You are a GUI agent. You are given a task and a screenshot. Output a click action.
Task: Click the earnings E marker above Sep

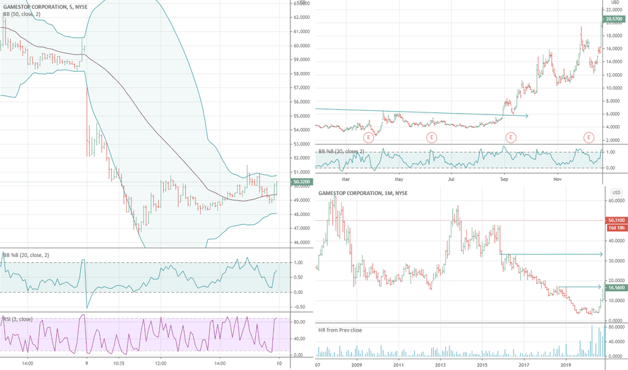tap(511, 138)
